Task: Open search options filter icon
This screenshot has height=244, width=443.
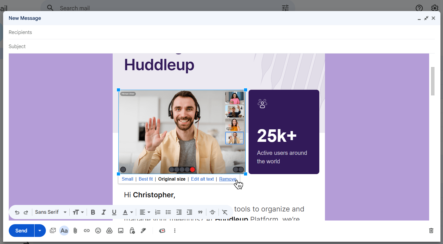Action: [285, 8]
